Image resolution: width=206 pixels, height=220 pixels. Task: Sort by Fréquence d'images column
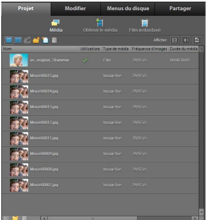pyautogui.click(x=149, y=49)
